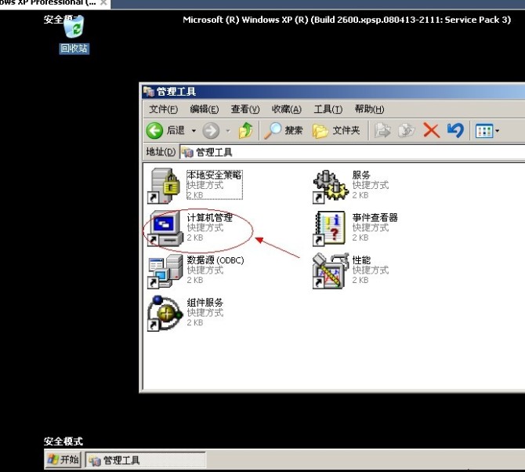Click the title bar 管理工具 window icon
This screenshot has height=472, width=525.
(x=149, y=91)
